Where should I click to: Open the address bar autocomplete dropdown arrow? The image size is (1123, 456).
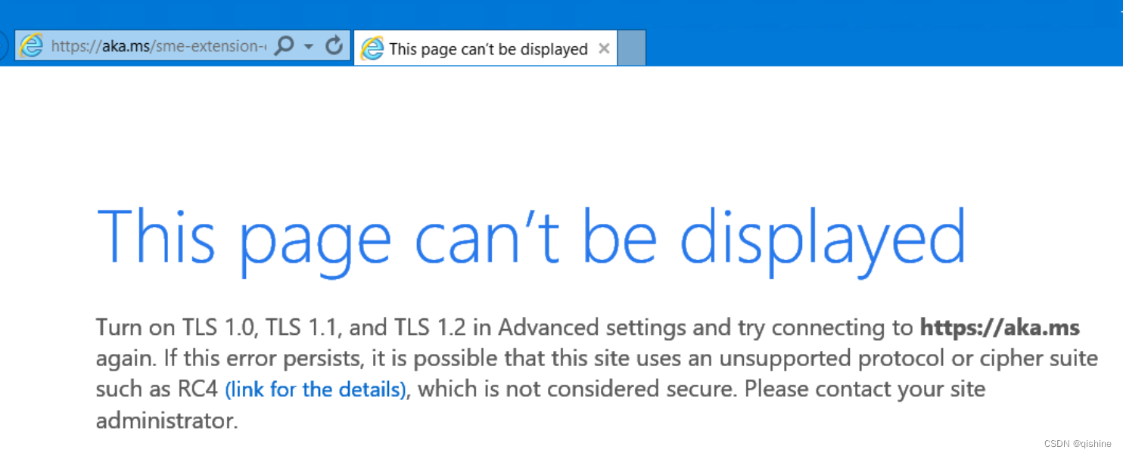(x=309, y=45)
